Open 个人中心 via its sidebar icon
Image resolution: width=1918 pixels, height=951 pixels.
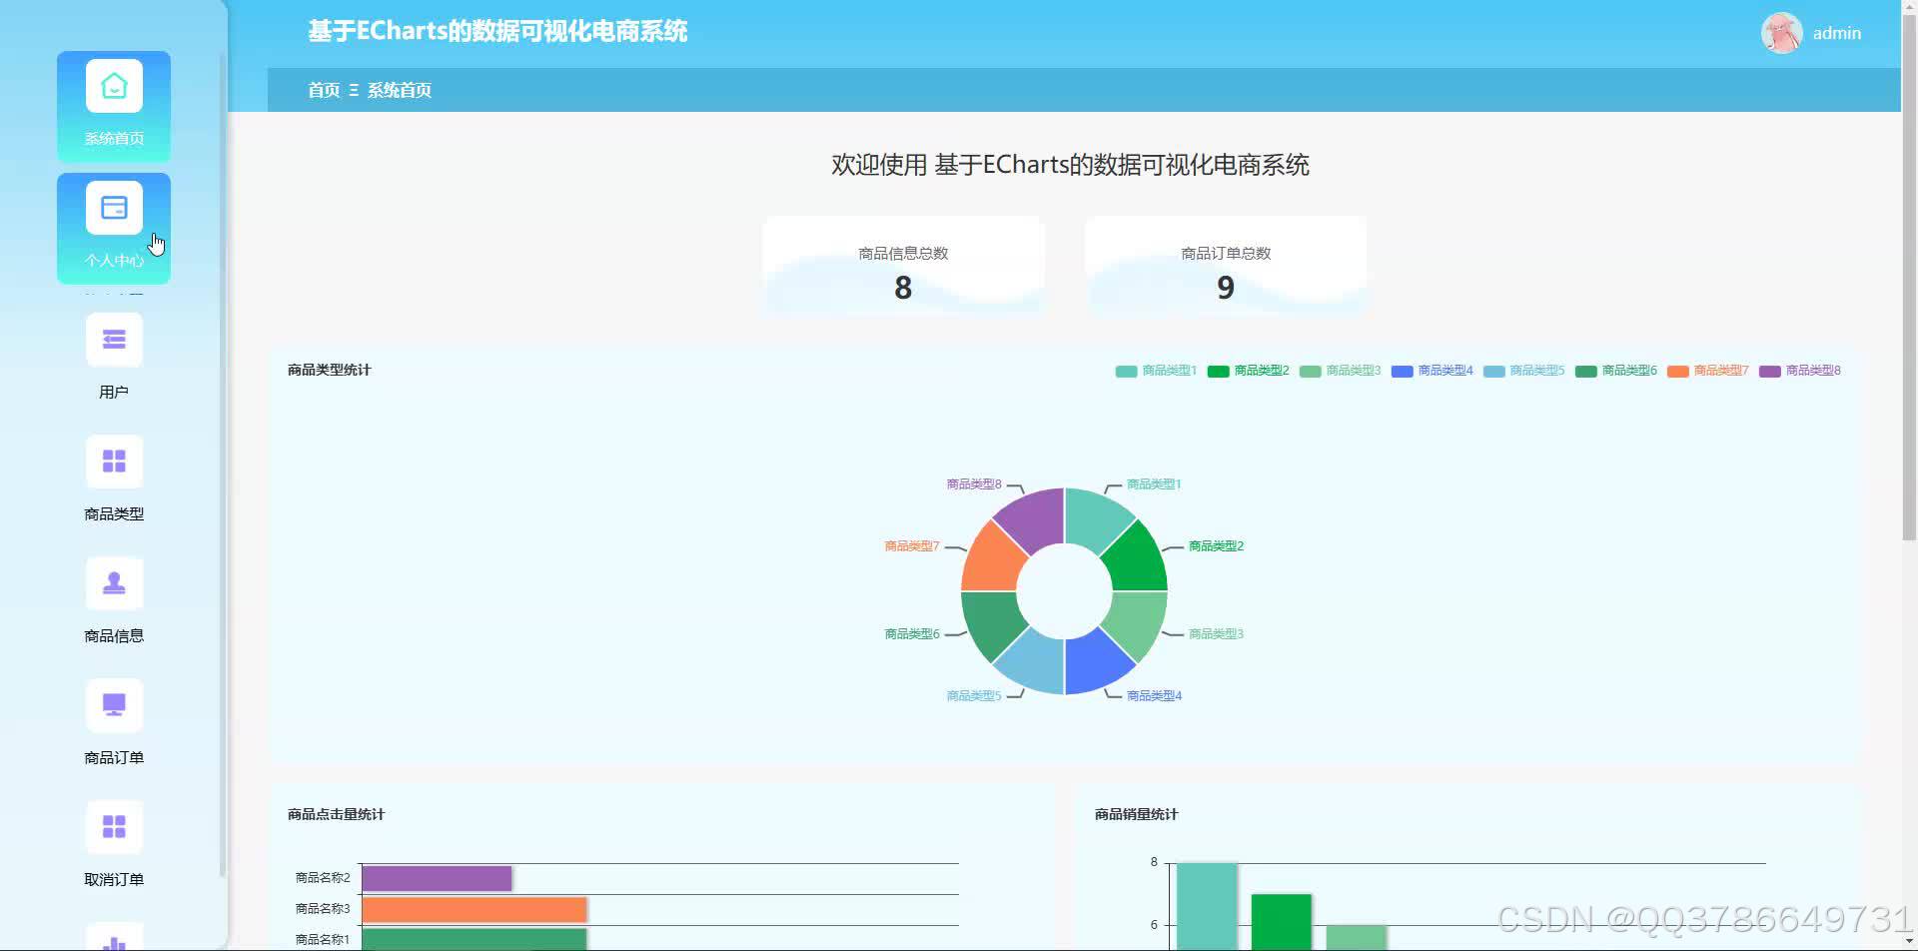[x=114, y=207]
